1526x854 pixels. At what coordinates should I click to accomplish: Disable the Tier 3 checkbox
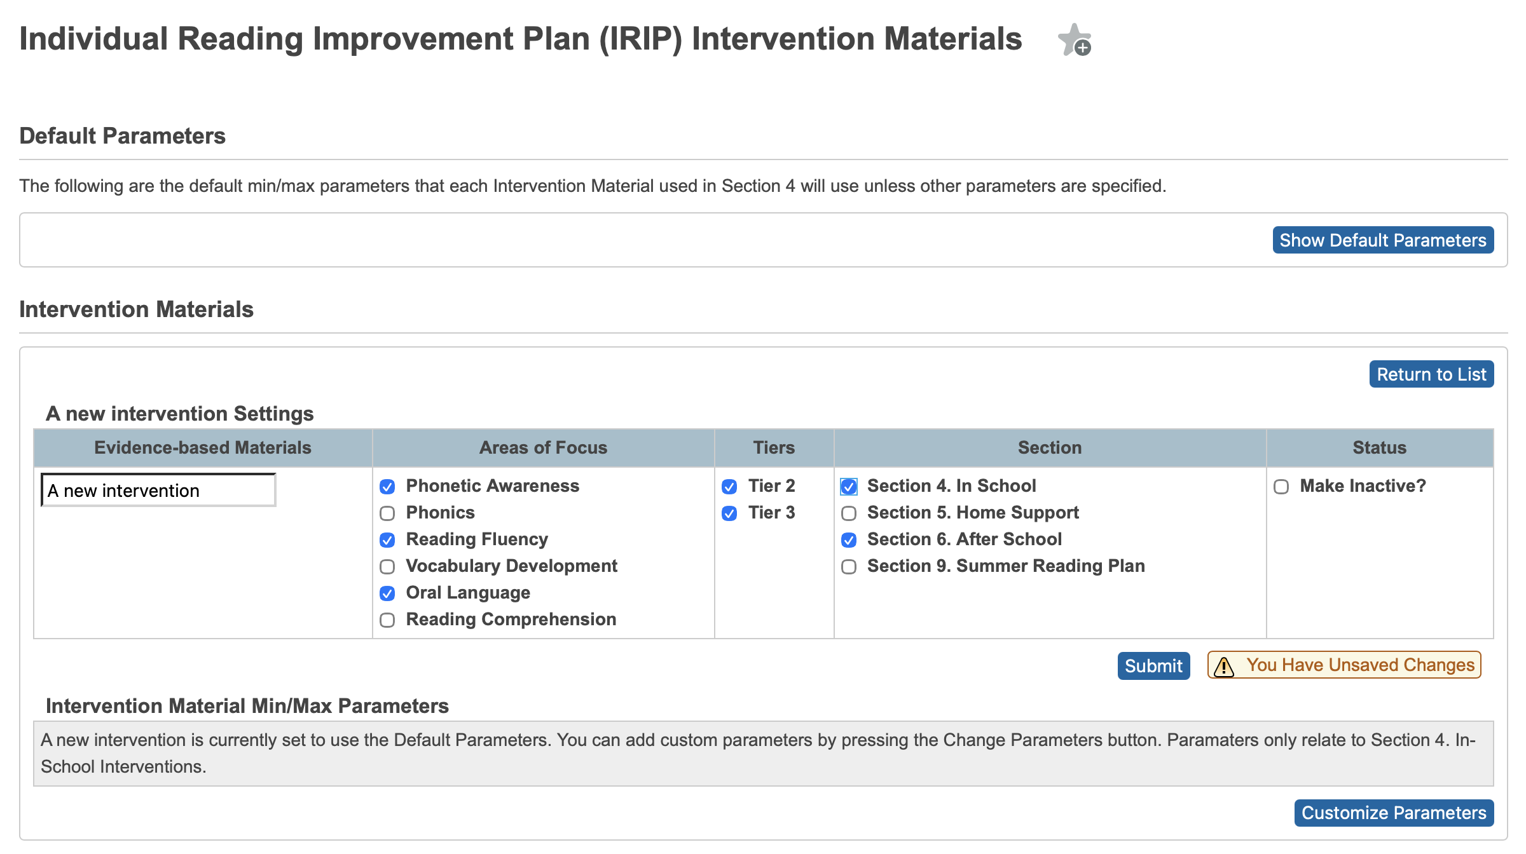tap(730, 513)
